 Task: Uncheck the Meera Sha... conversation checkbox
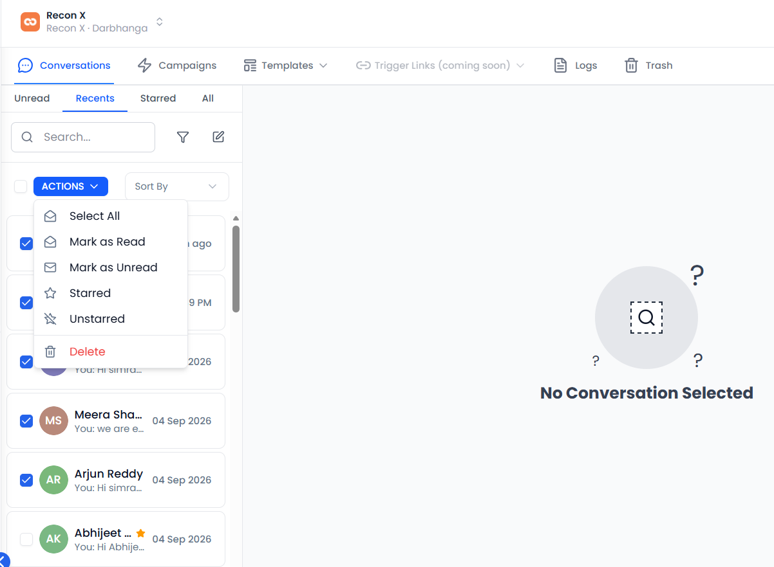(x=26, y=420)
